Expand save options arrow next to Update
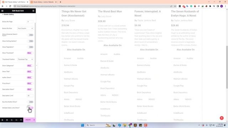 [34, 120]
